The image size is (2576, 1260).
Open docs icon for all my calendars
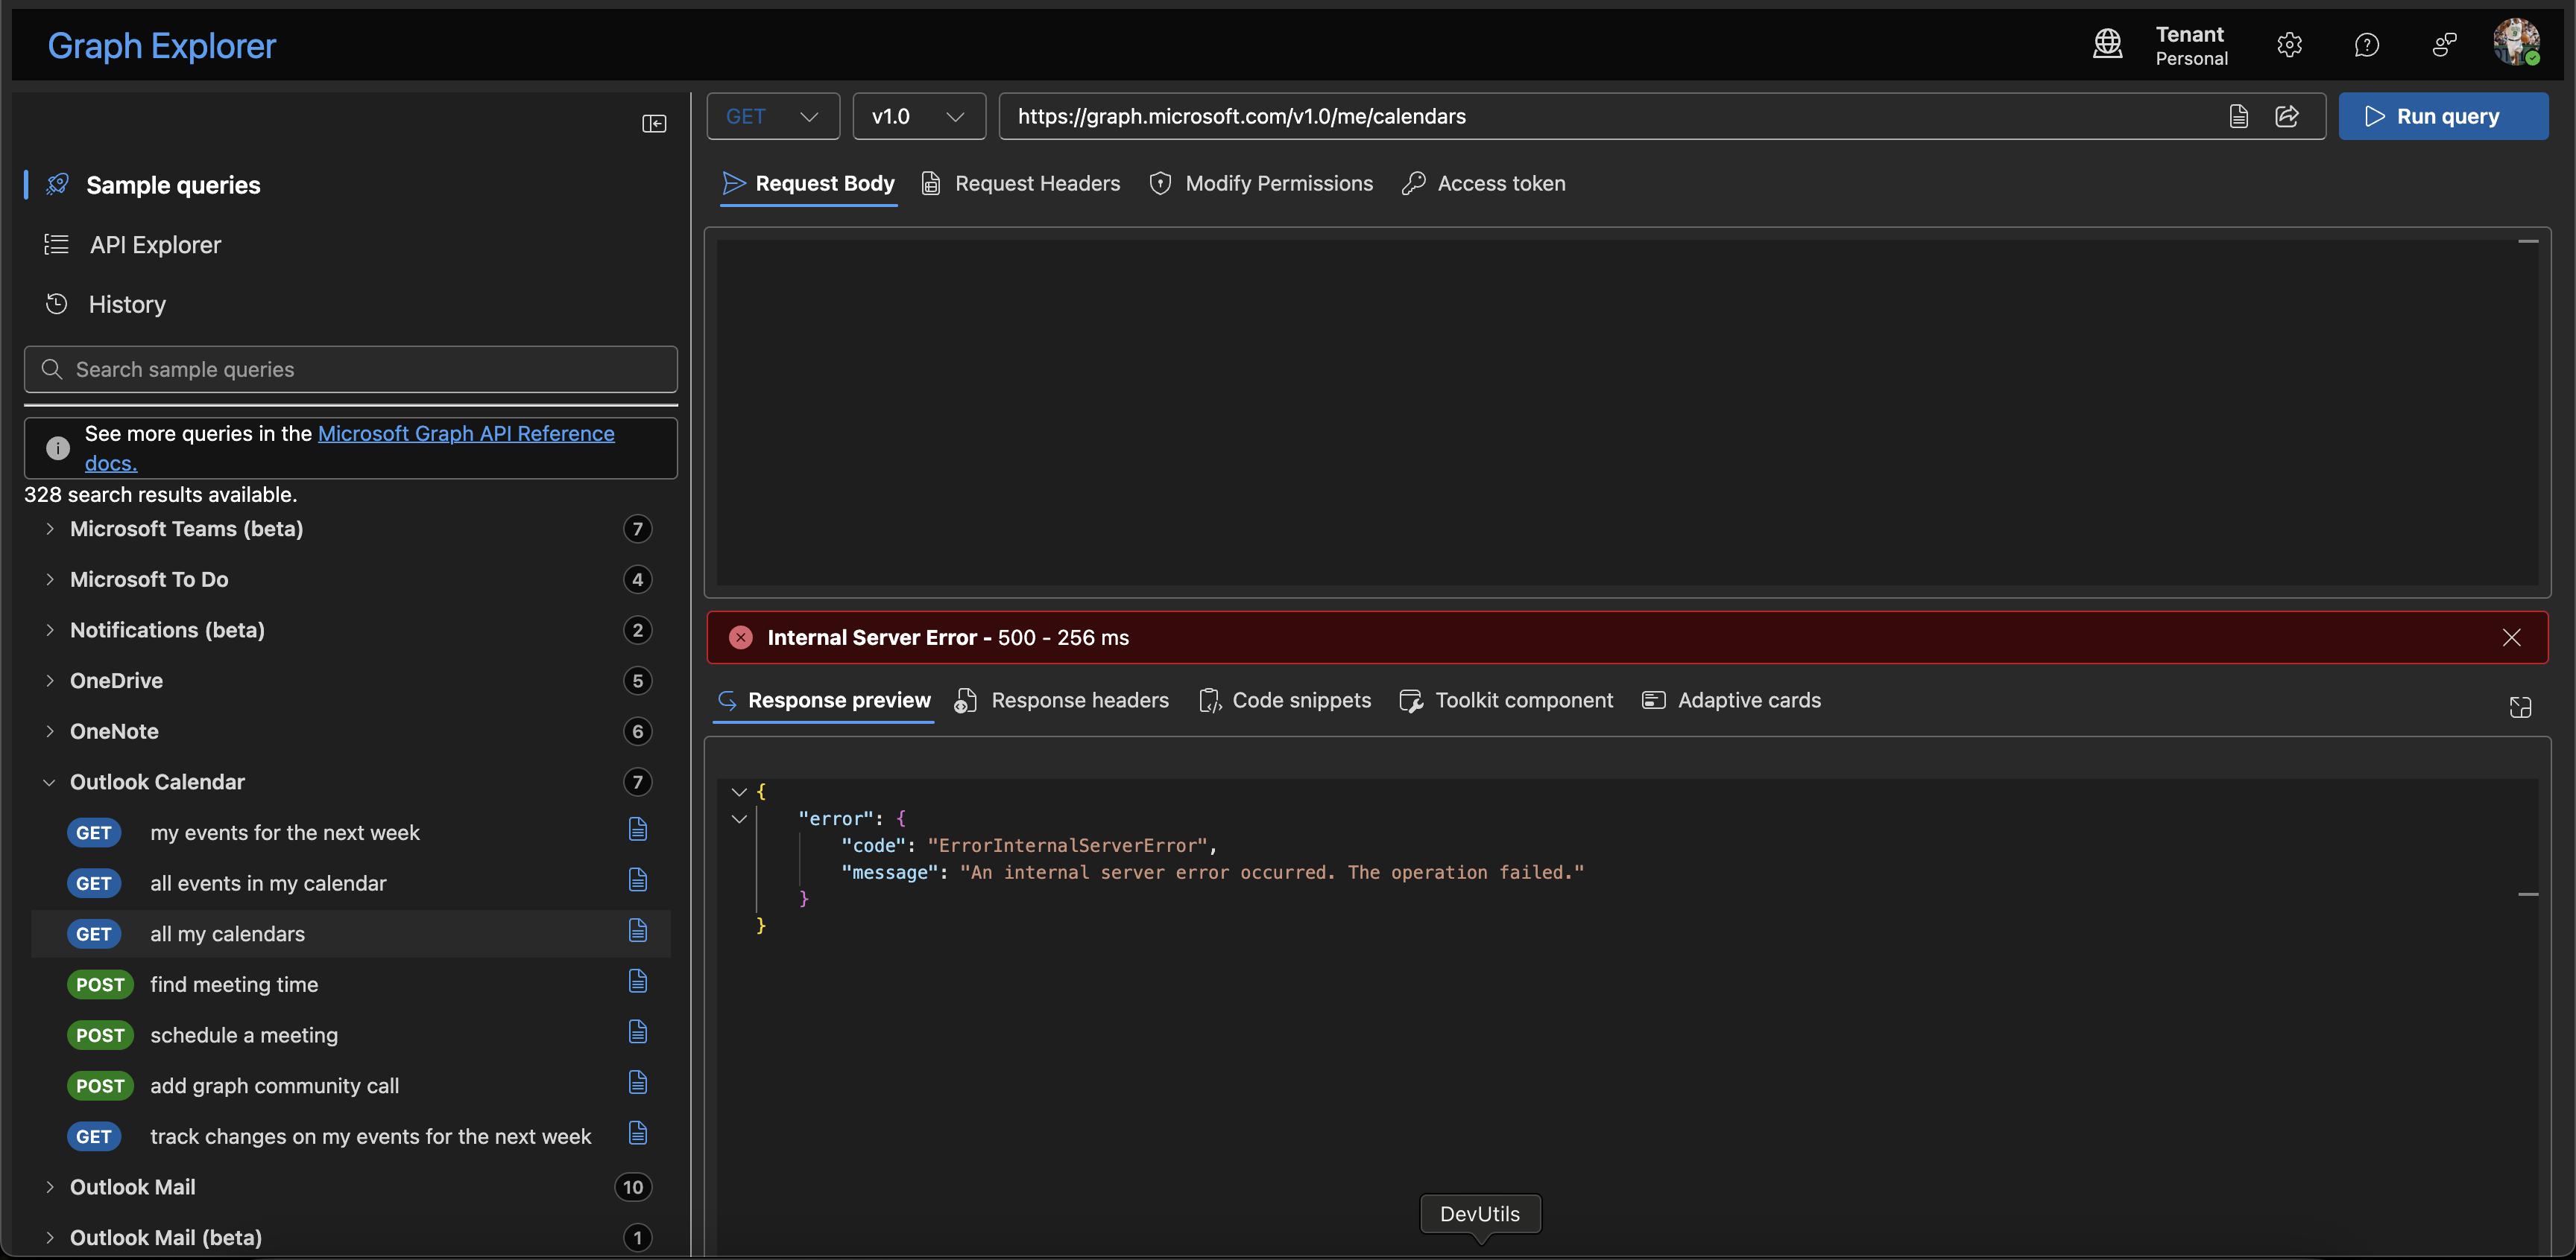click(637, 932)
